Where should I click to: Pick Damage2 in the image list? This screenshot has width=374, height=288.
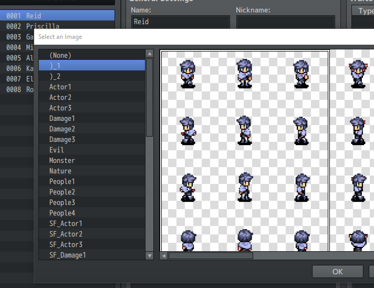(x=92, y=129)
